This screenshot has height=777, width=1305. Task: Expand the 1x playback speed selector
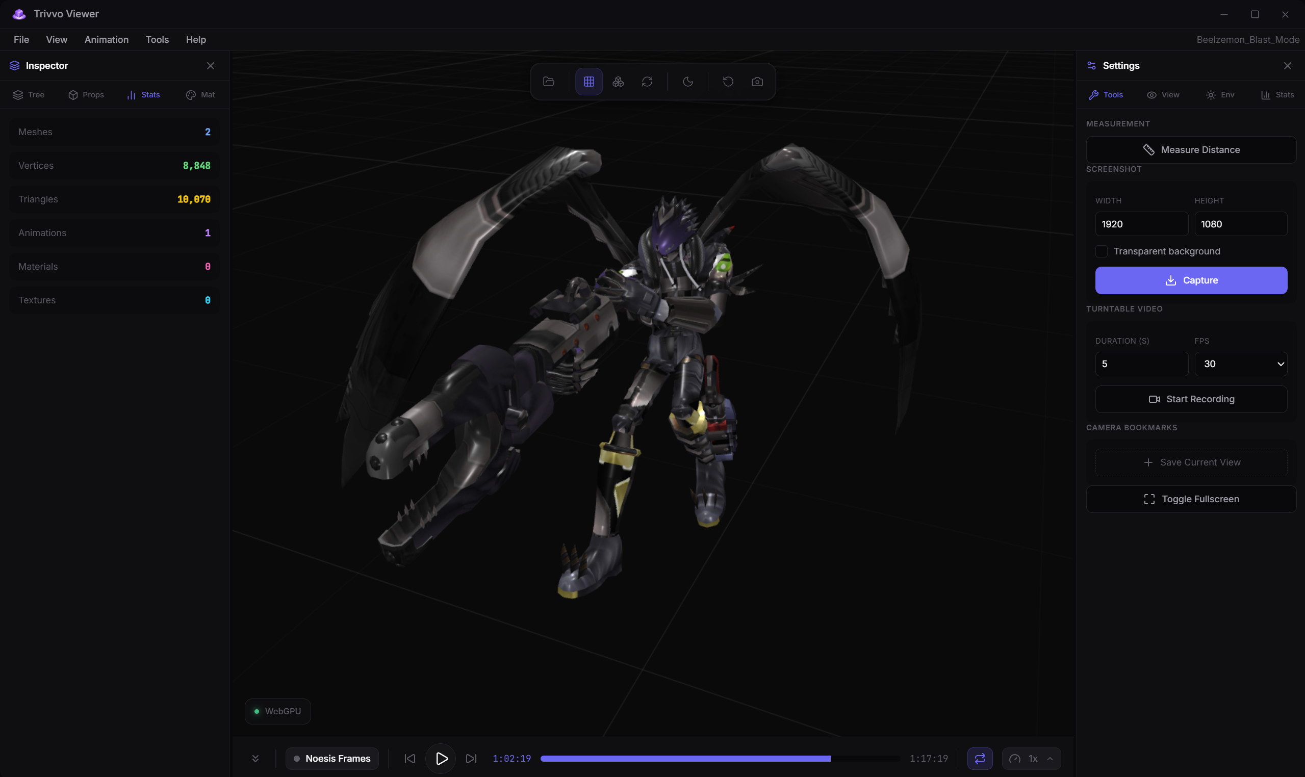[1031, 758]
